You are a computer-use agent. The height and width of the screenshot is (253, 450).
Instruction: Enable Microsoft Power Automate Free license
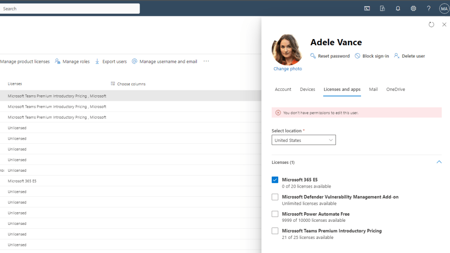point(275,214)
